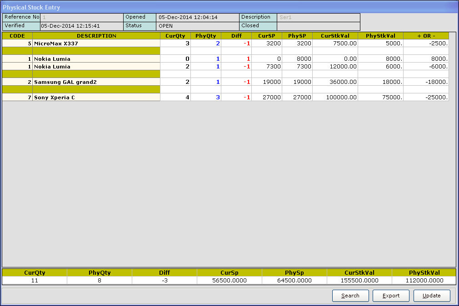This screenshot has height=306, width=459.
Task: Click CurStkVal 12000.00 in Nokia Lumia row
Action: 335,67
